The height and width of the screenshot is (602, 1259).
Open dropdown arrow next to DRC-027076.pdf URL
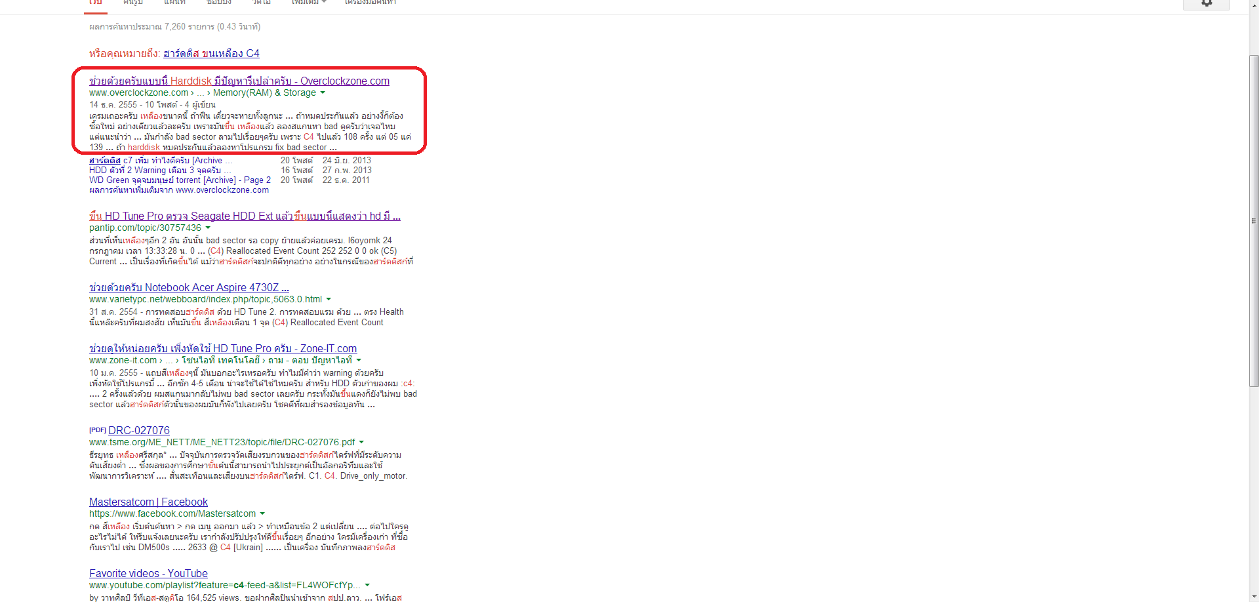click(x=361, y=443)
